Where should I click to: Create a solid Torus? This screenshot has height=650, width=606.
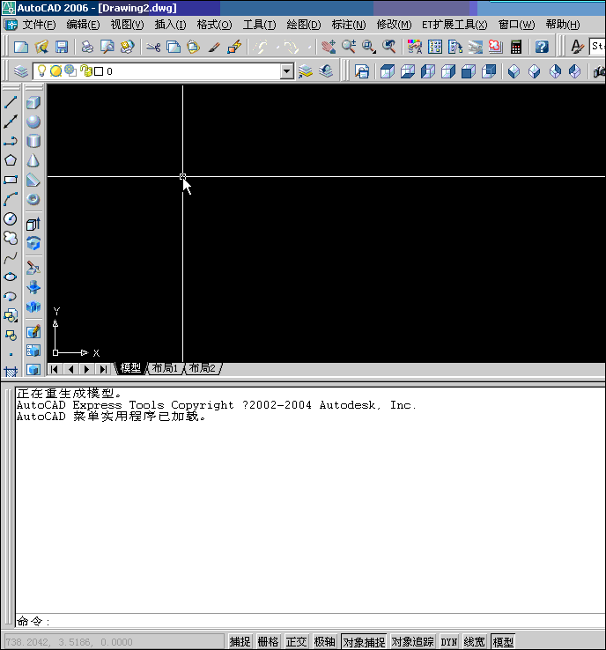point(33,199)
